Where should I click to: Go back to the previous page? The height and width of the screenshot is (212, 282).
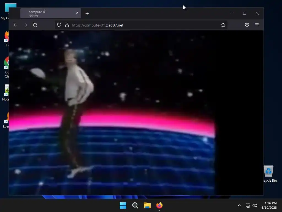click(15, 25)
